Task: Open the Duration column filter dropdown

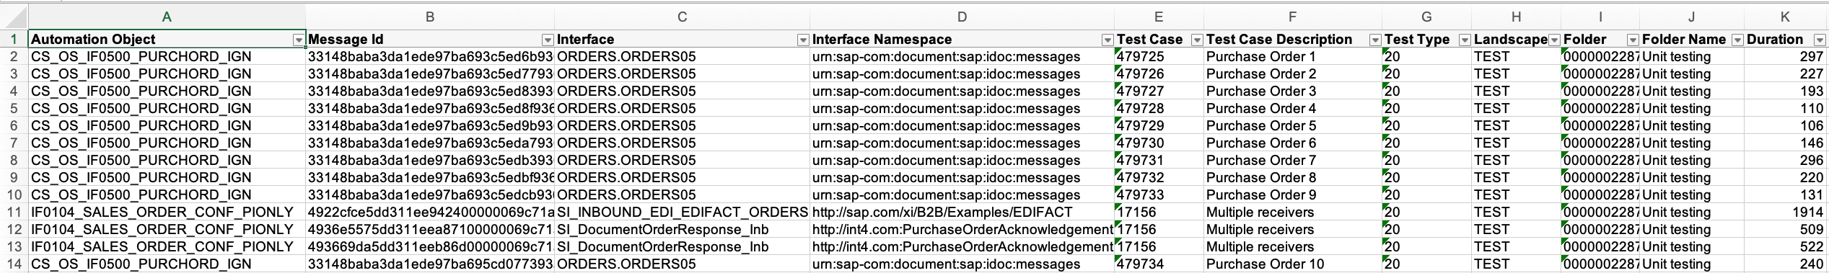Action: 1820,40
